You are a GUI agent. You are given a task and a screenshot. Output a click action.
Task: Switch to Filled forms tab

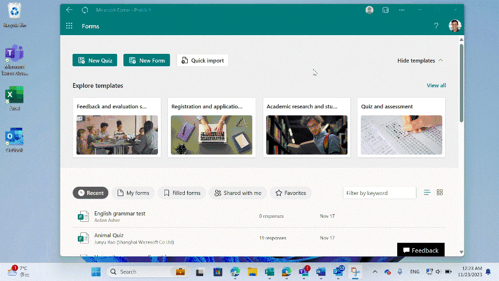(x=182, y=193)
